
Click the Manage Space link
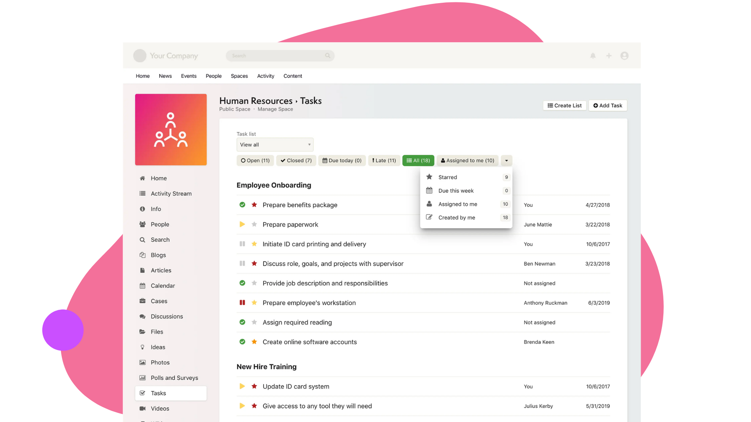point(275,109)
